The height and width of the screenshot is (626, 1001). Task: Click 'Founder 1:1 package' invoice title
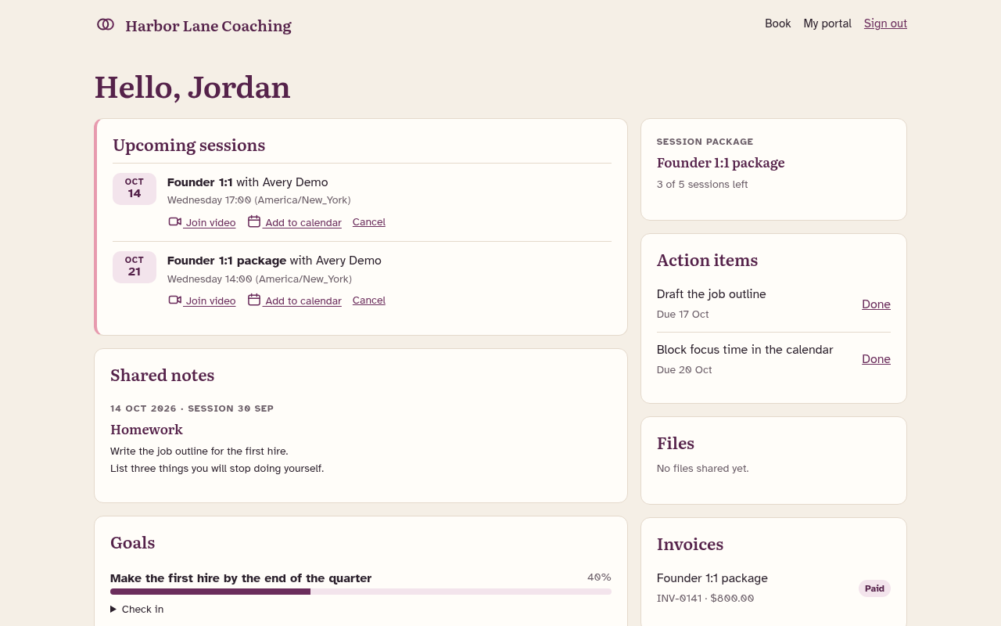712,578
